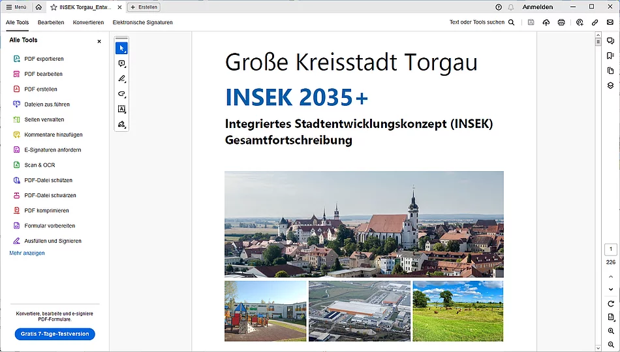Switch to the Konvertieren tab
Image resolution: width=620 pixels, height=352 pixels.
pyautogui.click(x=88, y=22)
